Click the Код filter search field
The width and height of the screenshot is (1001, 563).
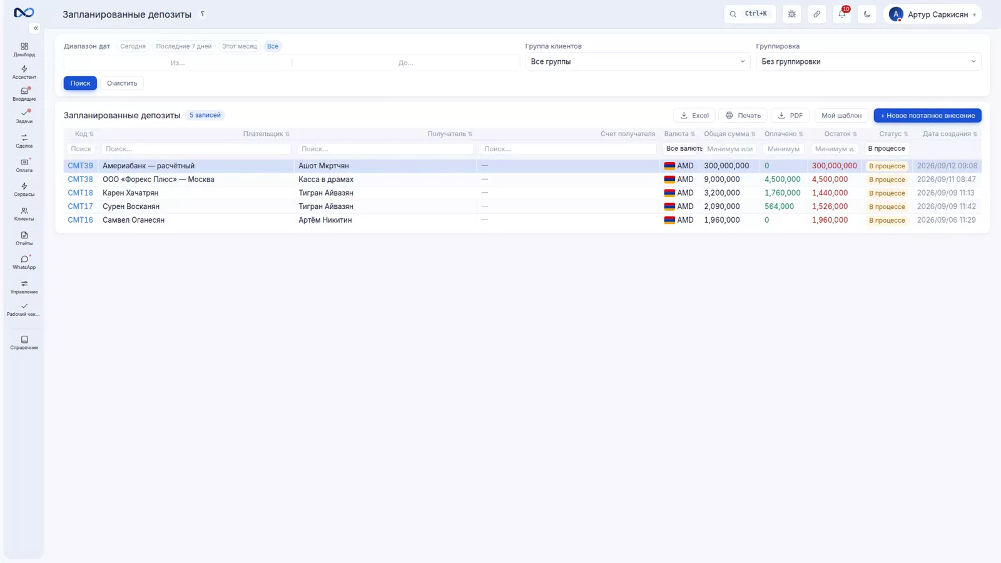coord(81,149)
